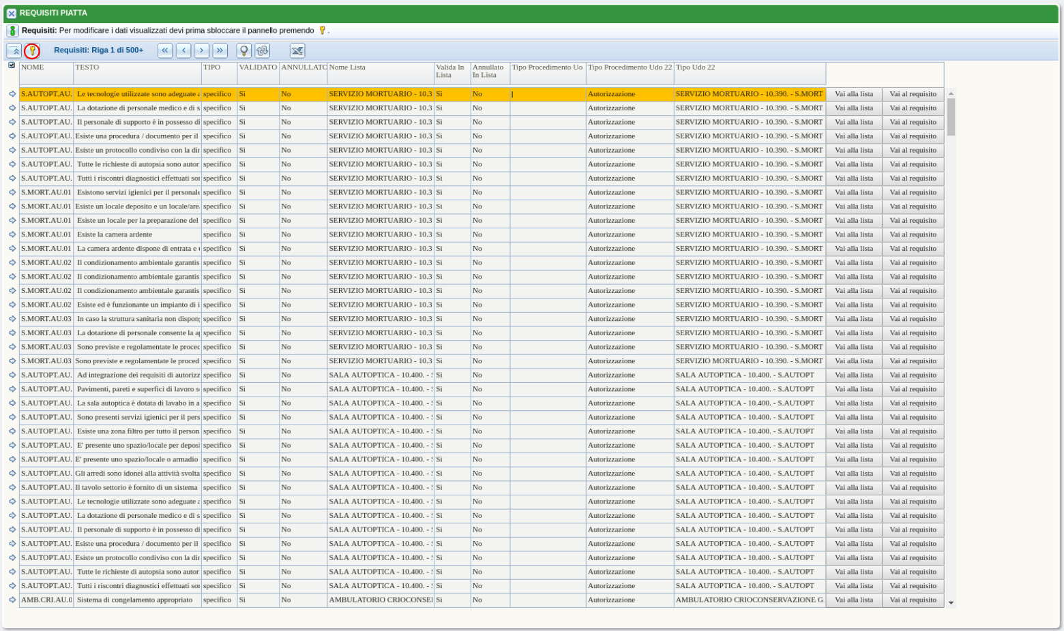Viewport: 1064px width, 631px height.
Task: Open search with the magnifier icon
Action: [243, 50]
